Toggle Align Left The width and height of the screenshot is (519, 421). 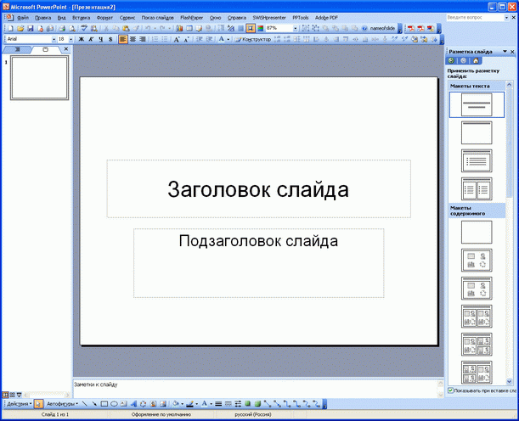tap(123, 39)
